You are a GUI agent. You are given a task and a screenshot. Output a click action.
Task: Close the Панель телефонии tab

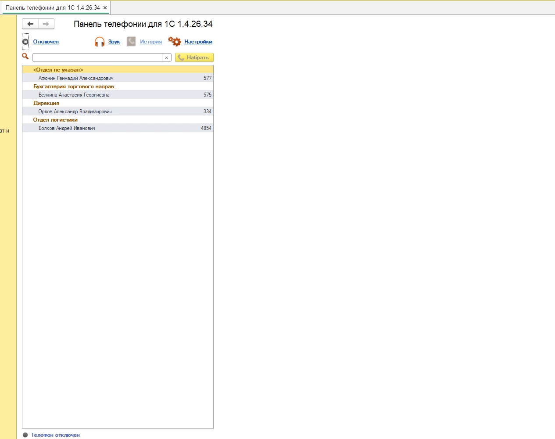click(105, 7)
